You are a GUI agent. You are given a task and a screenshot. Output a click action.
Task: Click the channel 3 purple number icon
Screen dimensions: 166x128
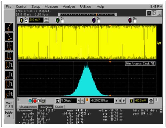click(94, 20)
